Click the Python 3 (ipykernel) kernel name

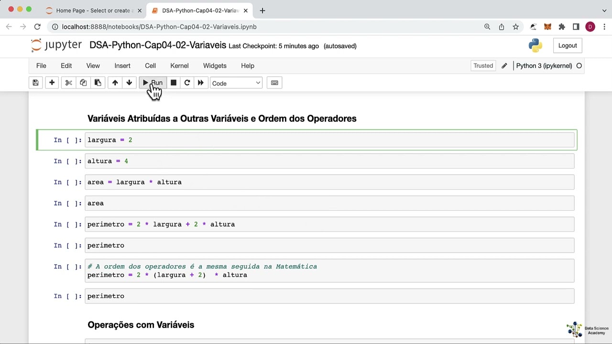click(x=544, y=66)
